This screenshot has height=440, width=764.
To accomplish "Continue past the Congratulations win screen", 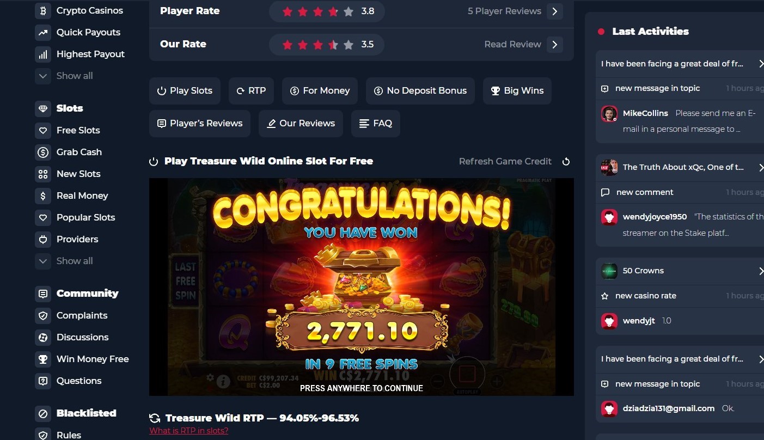I will pyautogui.click(x=362, y=388).
